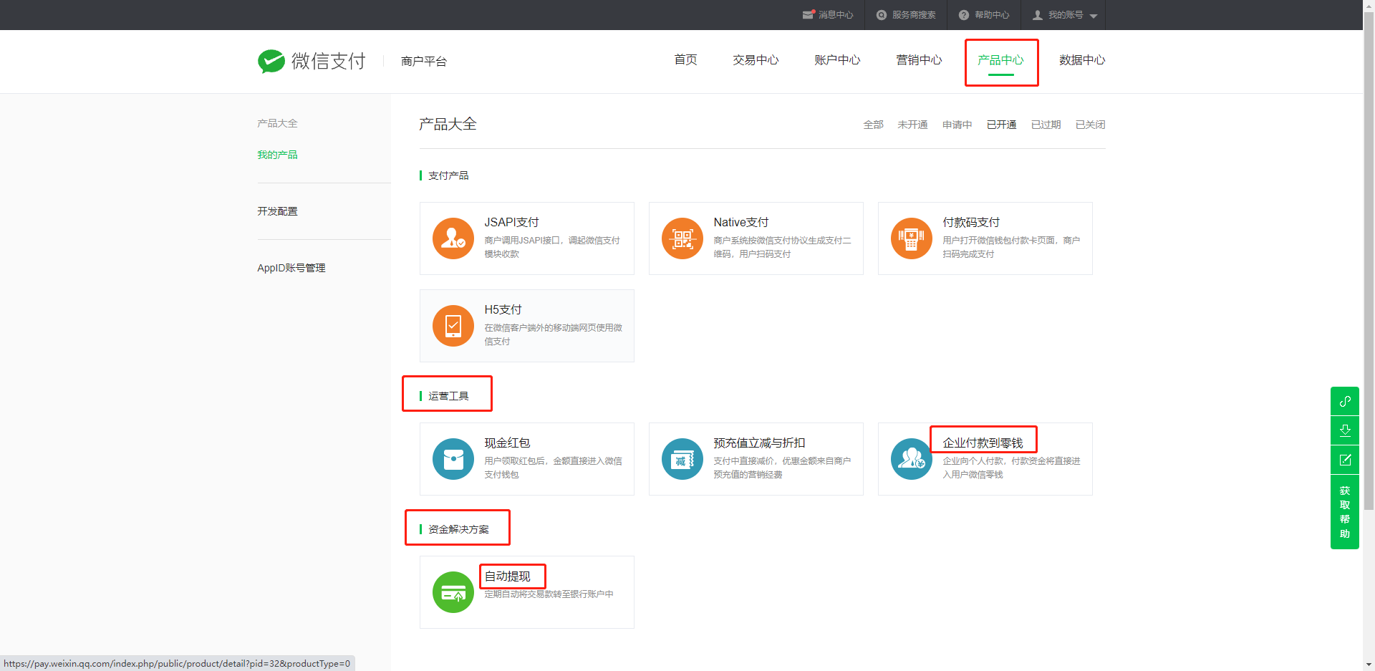
Task: Open 开发配置 in left sidebar
Action: tap(277, 211)
